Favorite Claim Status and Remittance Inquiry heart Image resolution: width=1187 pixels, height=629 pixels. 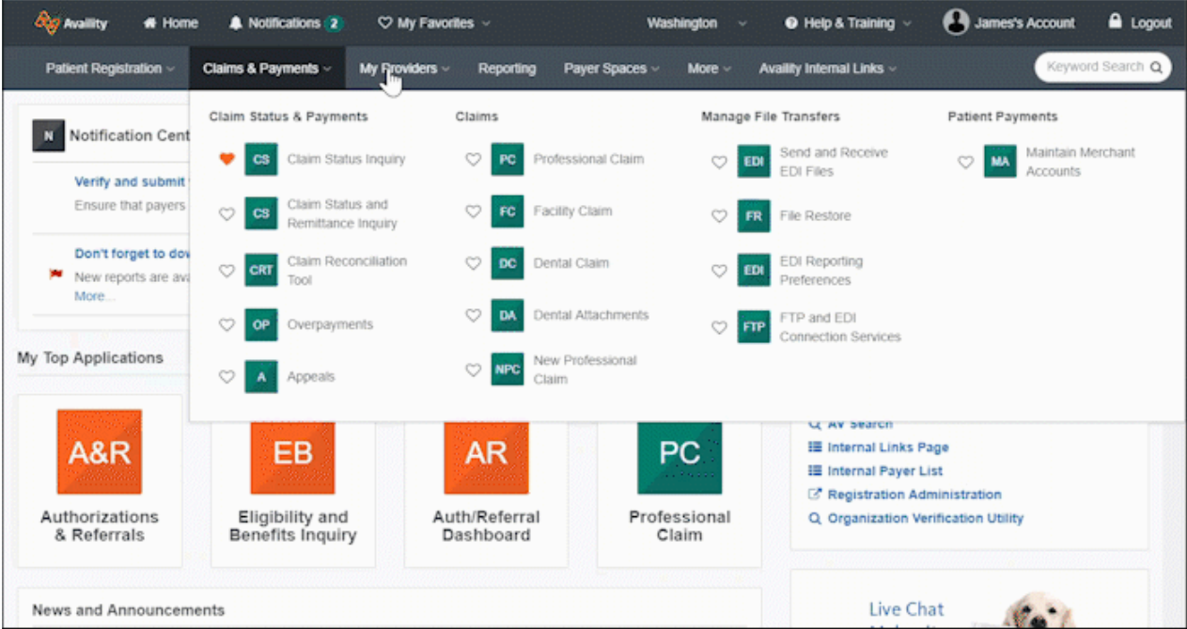(226, 214)
